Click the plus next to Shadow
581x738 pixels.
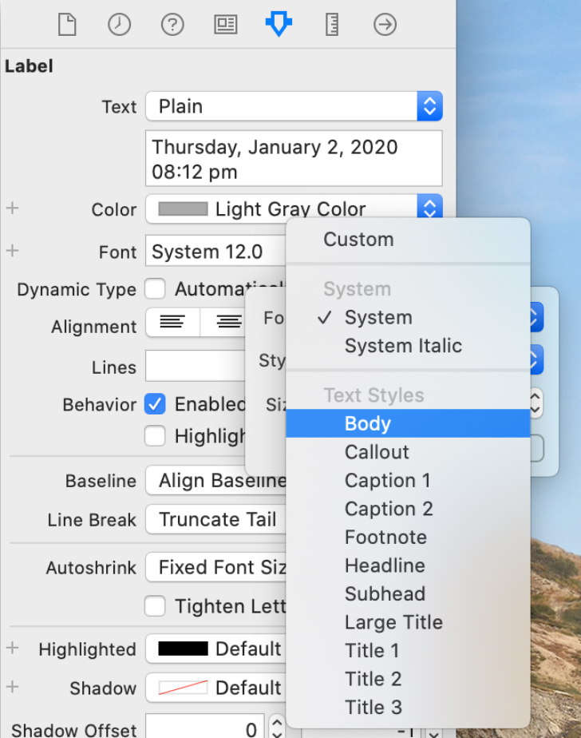[11, 688]
